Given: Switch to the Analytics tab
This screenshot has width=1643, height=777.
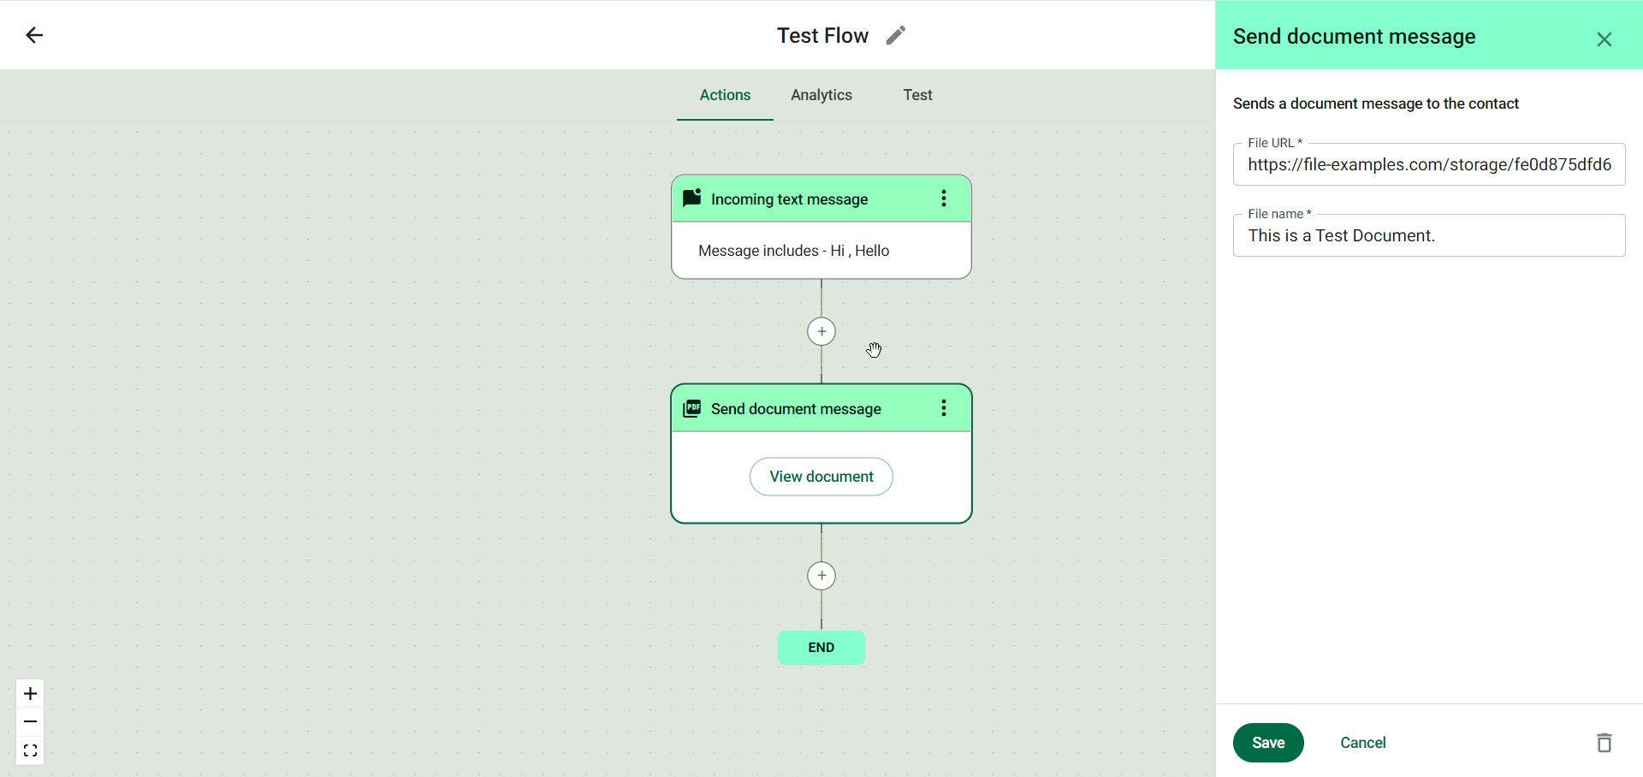Looking at the screenshot, I should (821, 95).
